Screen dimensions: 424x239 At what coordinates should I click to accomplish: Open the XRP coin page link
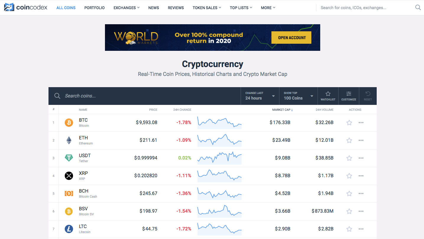[83, 173]
